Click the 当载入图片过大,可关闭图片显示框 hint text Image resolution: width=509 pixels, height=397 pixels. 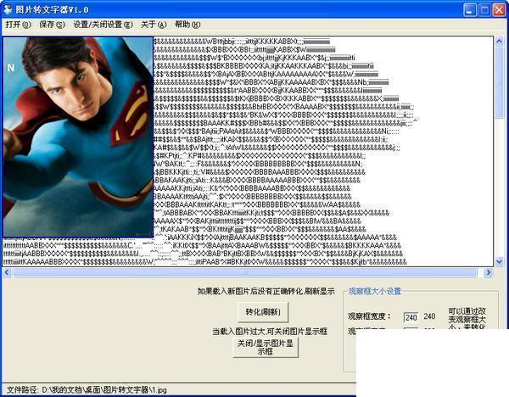(x=270, y=332)
